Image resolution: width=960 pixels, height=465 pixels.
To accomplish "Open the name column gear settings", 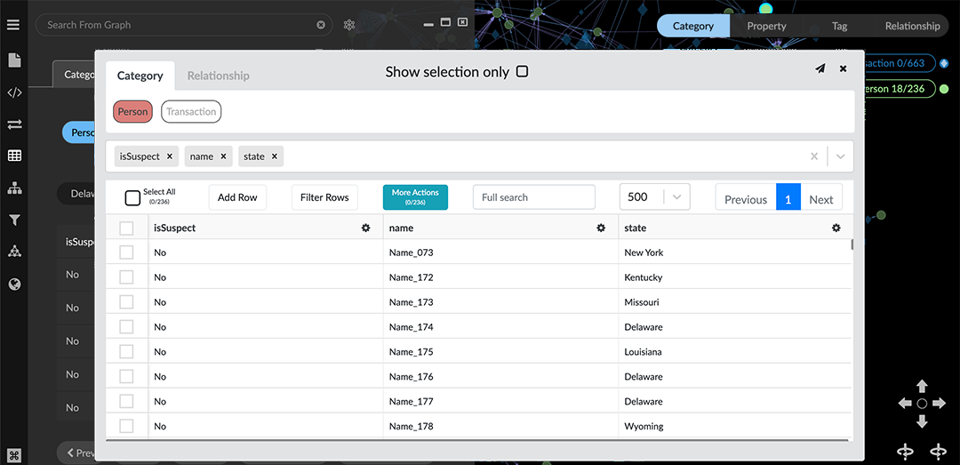I will [x=601, y=228].
